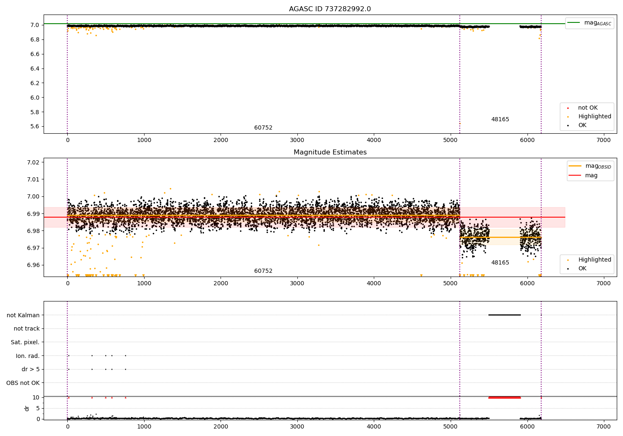Click the "Sat. pixel." row label
The image size is (623, 436).
(25, 343)
